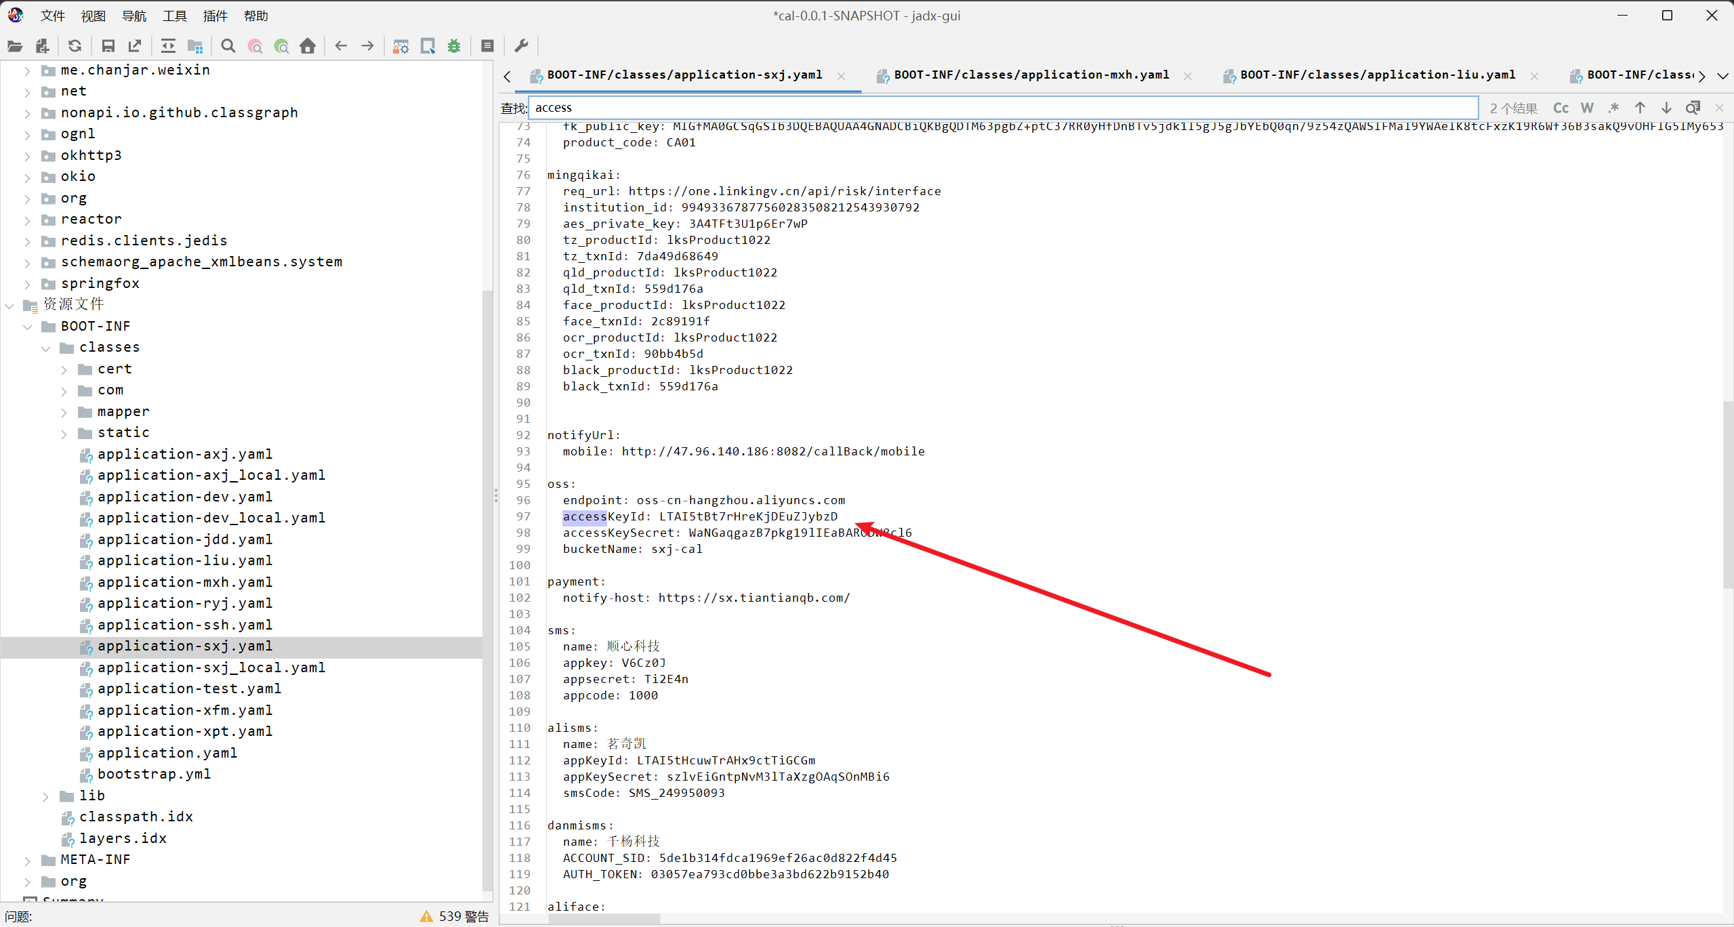This screenshot has height=927, width=1734.
Task: Collapse the BOOT-INF folder
Action: point(28,327)
